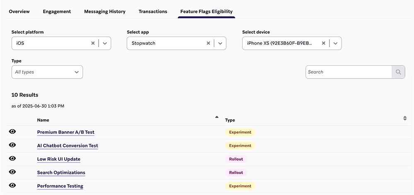Switch to the Overview tab
414x195 pixels.
click(19, 12)
